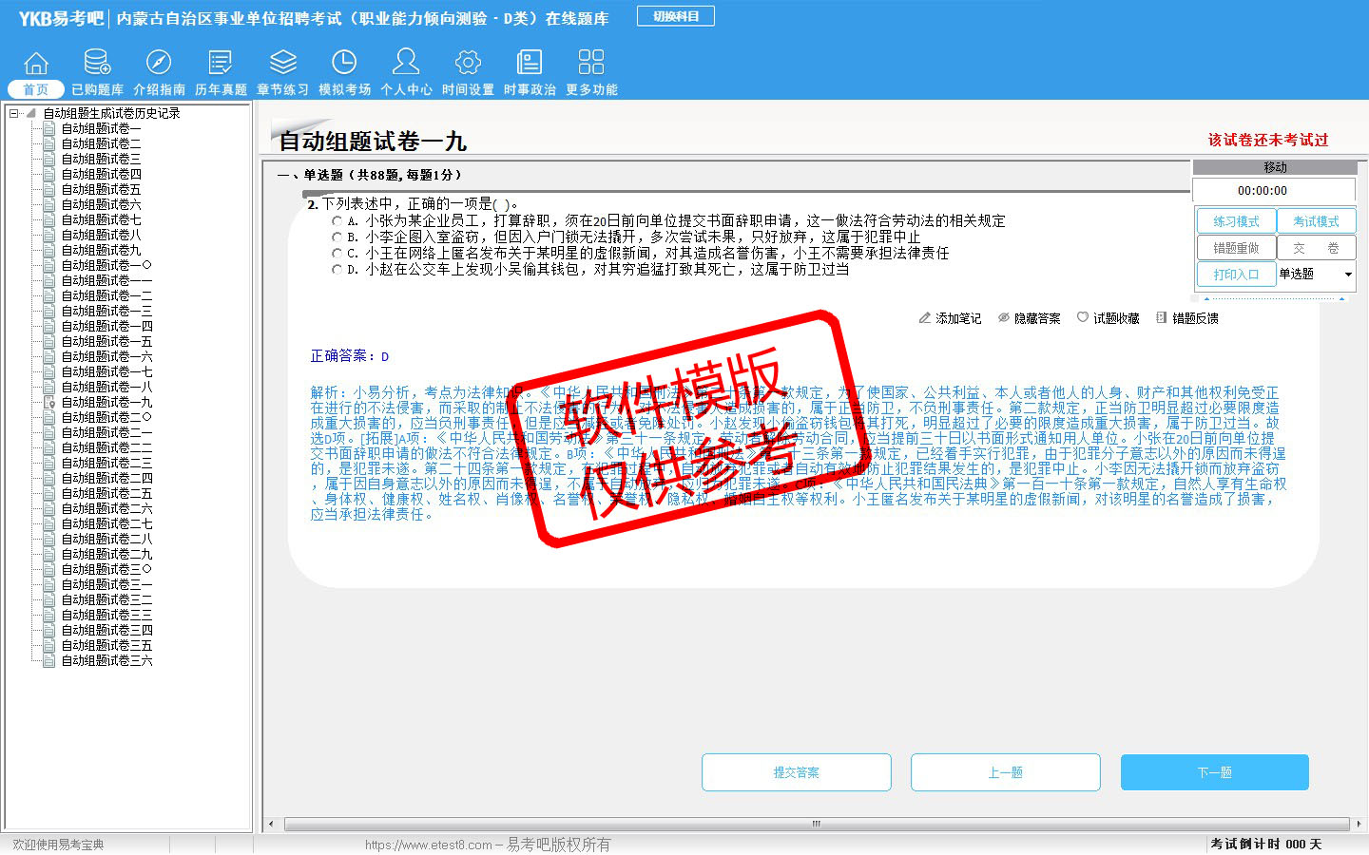Select answer option C radio button

337,254
